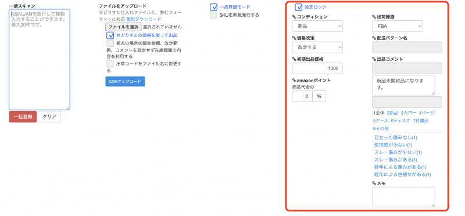
Task: Click the link icon beside 配送パターン名
Action: tap(374, 38)
